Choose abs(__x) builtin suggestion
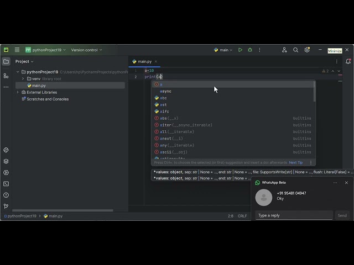 (x=233, y=118)
